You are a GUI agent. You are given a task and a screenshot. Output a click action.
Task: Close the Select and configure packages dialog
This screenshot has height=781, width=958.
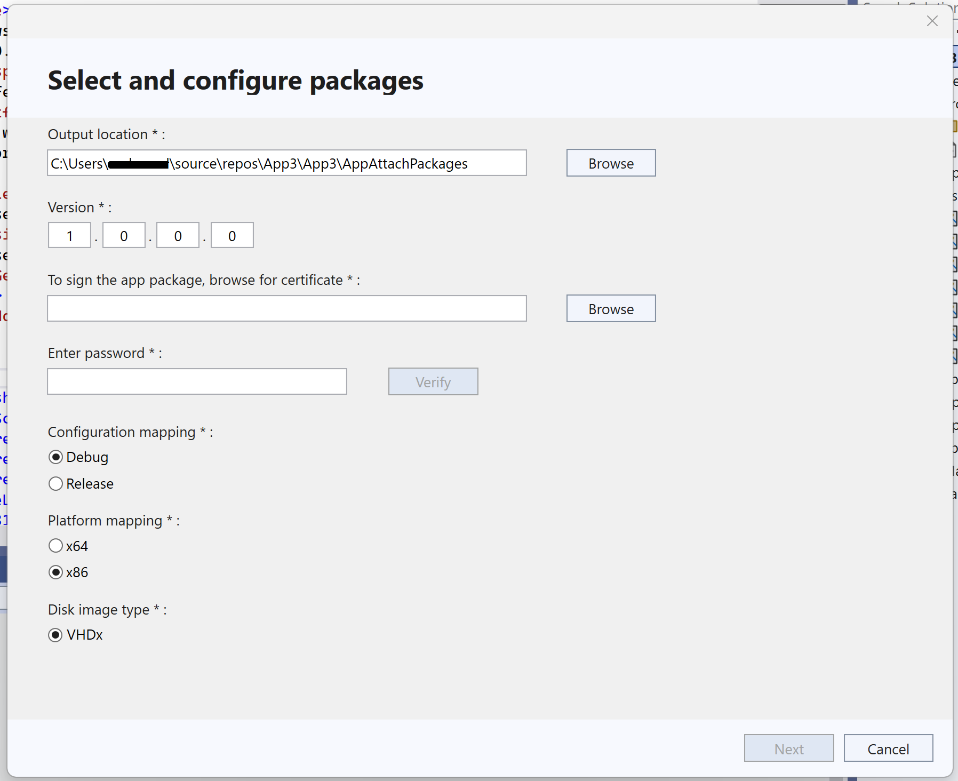coord(932,21)
